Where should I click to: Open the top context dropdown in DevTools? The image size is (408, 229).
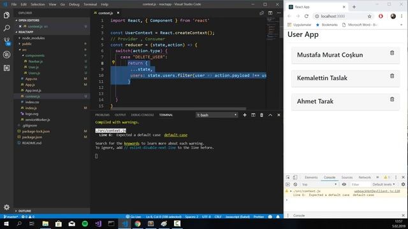pos(319,184)
